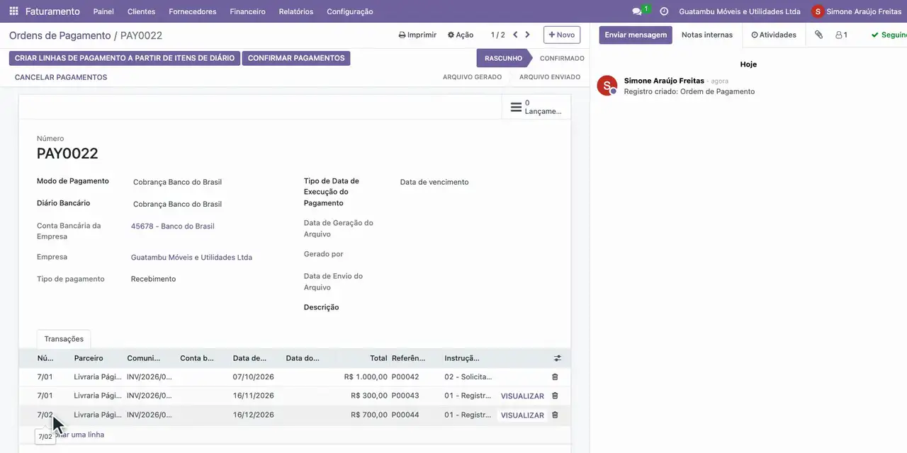Select the Rascunho status stage
This screenshot has width=907, height=453.
(x=503, y=58)
